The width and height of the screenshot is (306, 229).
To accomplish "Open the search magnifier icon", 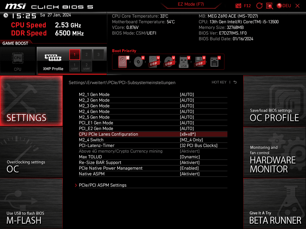I will tap(270, 6).
